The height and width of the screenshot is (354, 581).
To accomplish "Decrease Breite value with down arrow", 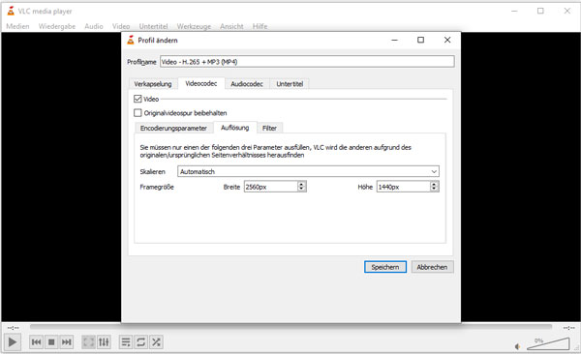I will [301, 190].
